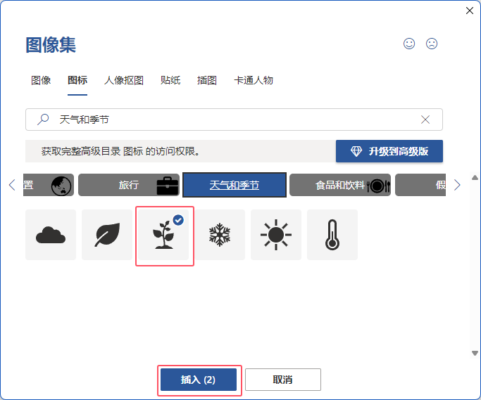Select the cloud icon
The height and width of the screenshot is (400, 481).
(51, 235)
